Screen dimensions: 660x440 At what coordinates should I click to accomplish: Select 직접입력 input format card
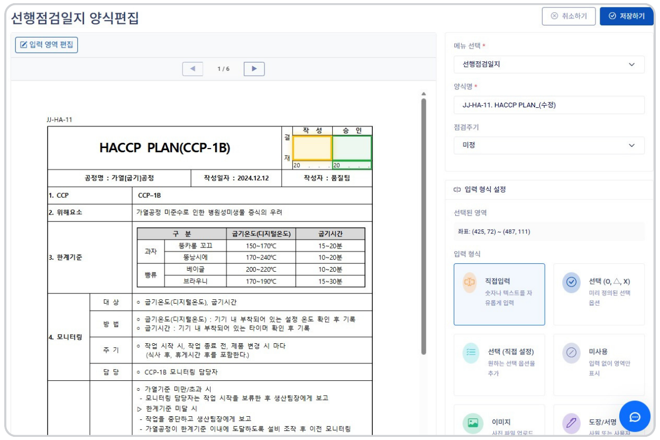[x=499, y=295]
